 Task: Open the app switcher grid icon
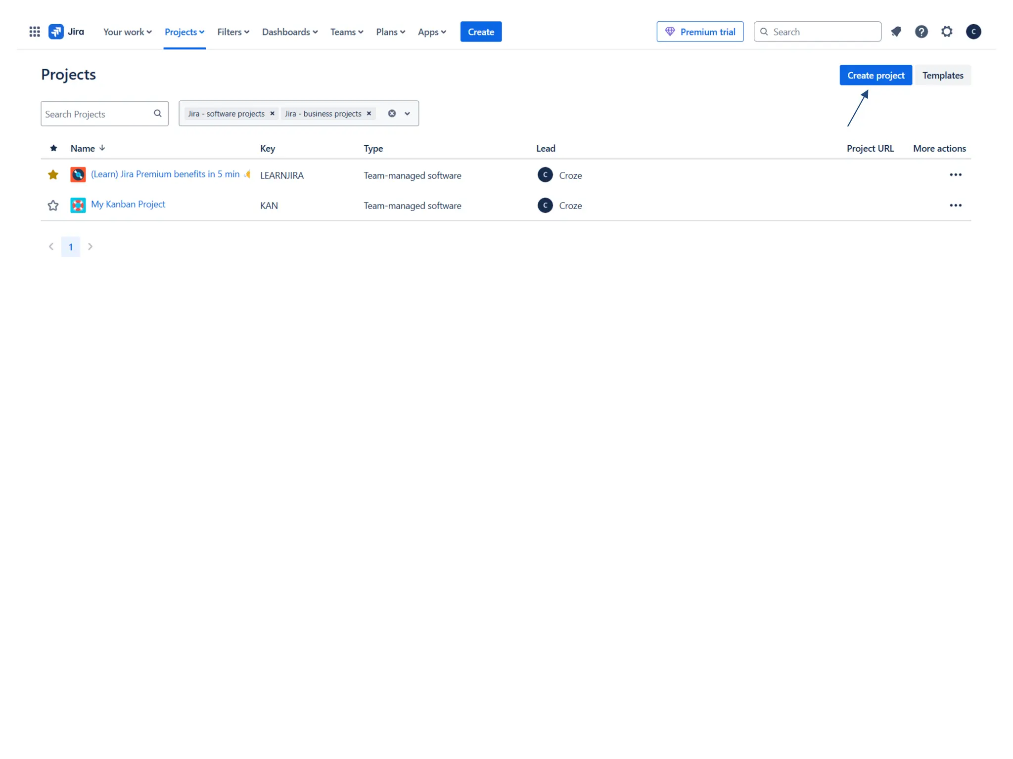34,32
